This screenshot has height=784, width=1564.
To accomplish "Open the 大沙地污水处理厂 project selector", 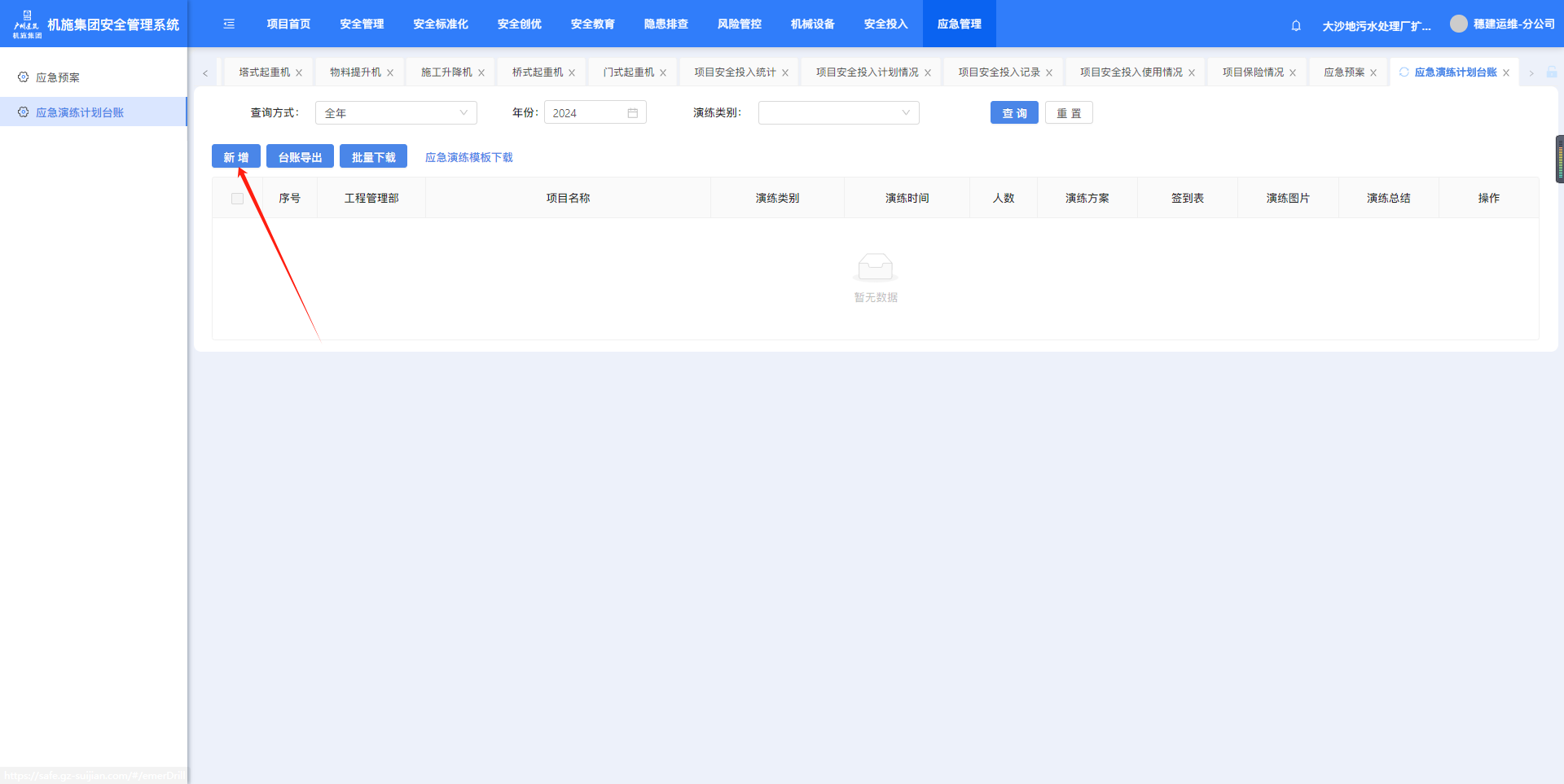I will (x=1376, y=26).
